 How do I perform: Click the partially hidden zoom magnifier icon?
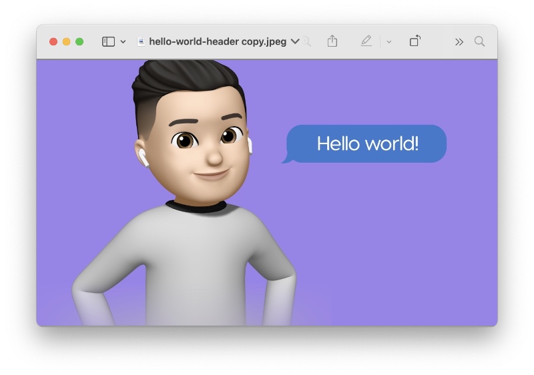pos(307,42)
